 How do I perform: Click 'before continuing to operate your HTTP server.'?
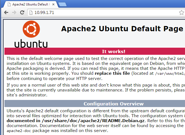[55, 79]
